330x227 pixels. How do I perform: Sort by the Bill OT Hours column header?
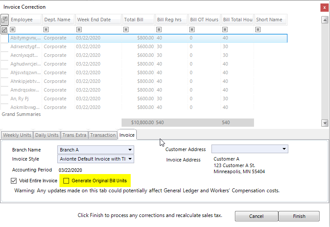click(x=205, y=20)
